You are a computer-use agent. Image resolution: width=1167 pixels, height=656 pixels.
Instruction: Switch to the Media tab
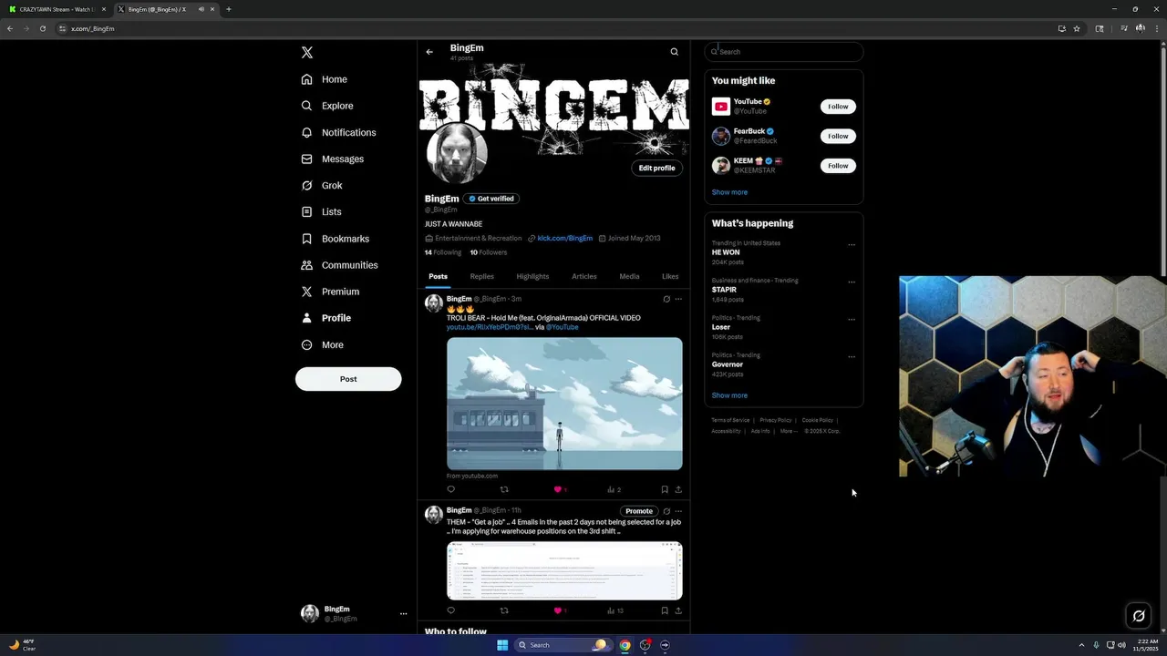point(629,276)
